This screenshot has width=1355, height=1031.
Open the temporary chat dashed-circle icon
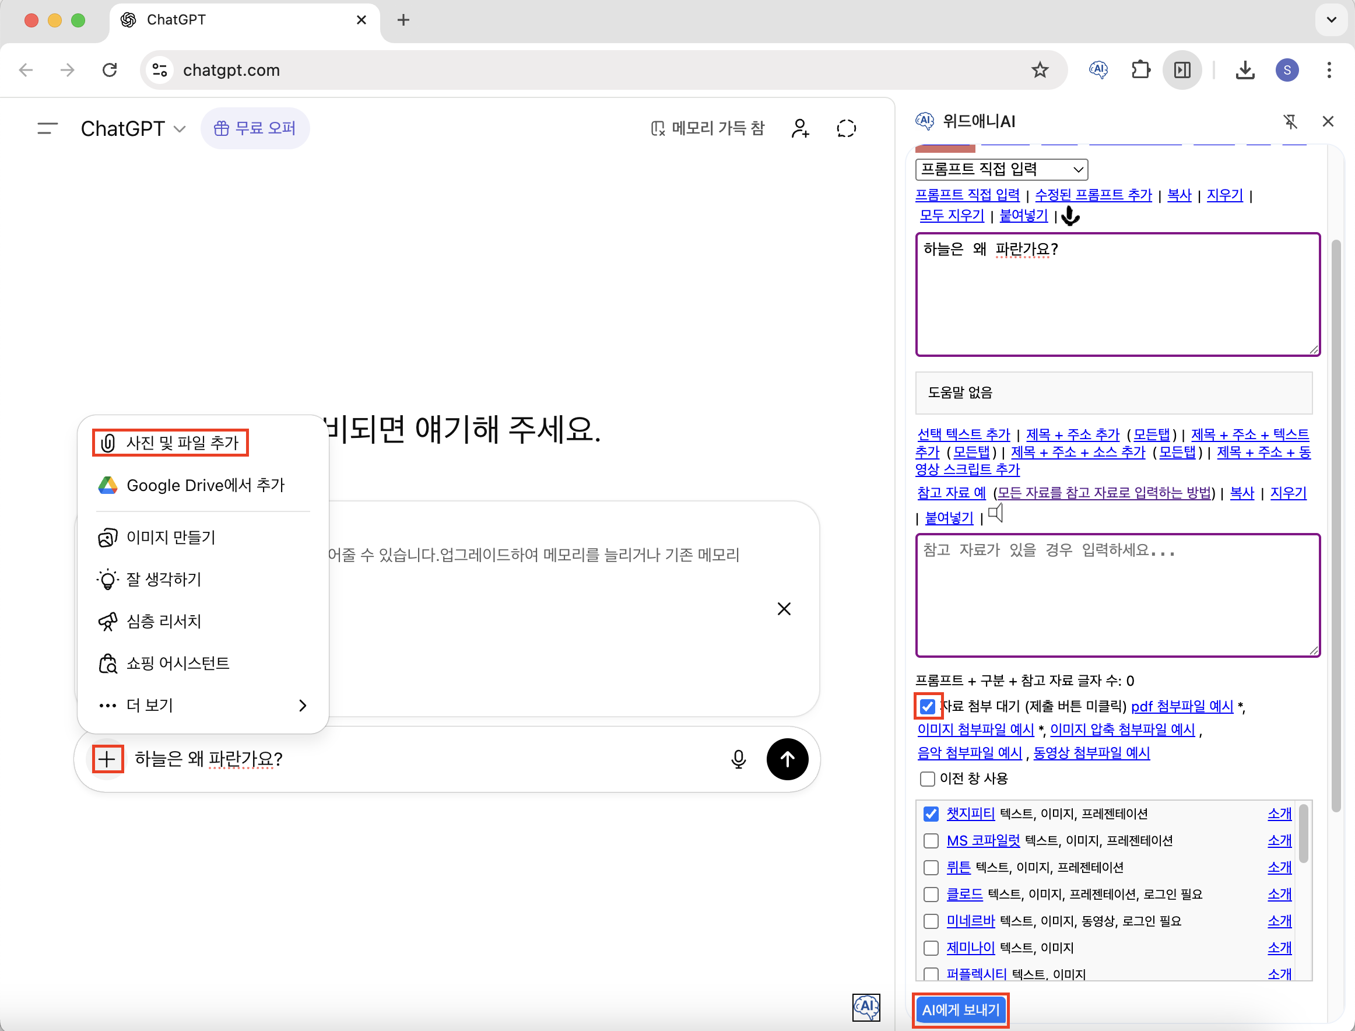point(846,128)
